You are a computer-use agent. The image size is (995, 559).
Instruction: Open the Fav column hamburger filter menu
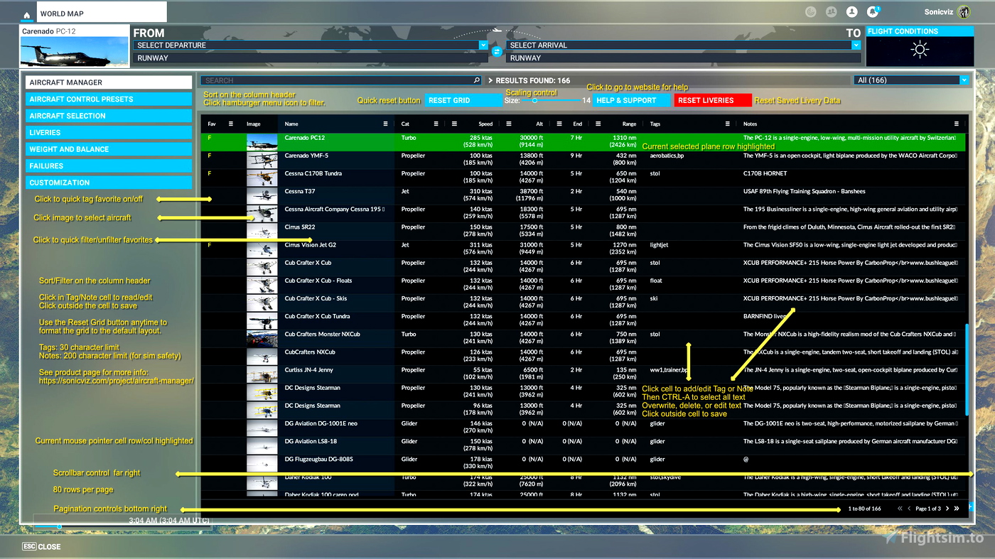click(231, 124)
